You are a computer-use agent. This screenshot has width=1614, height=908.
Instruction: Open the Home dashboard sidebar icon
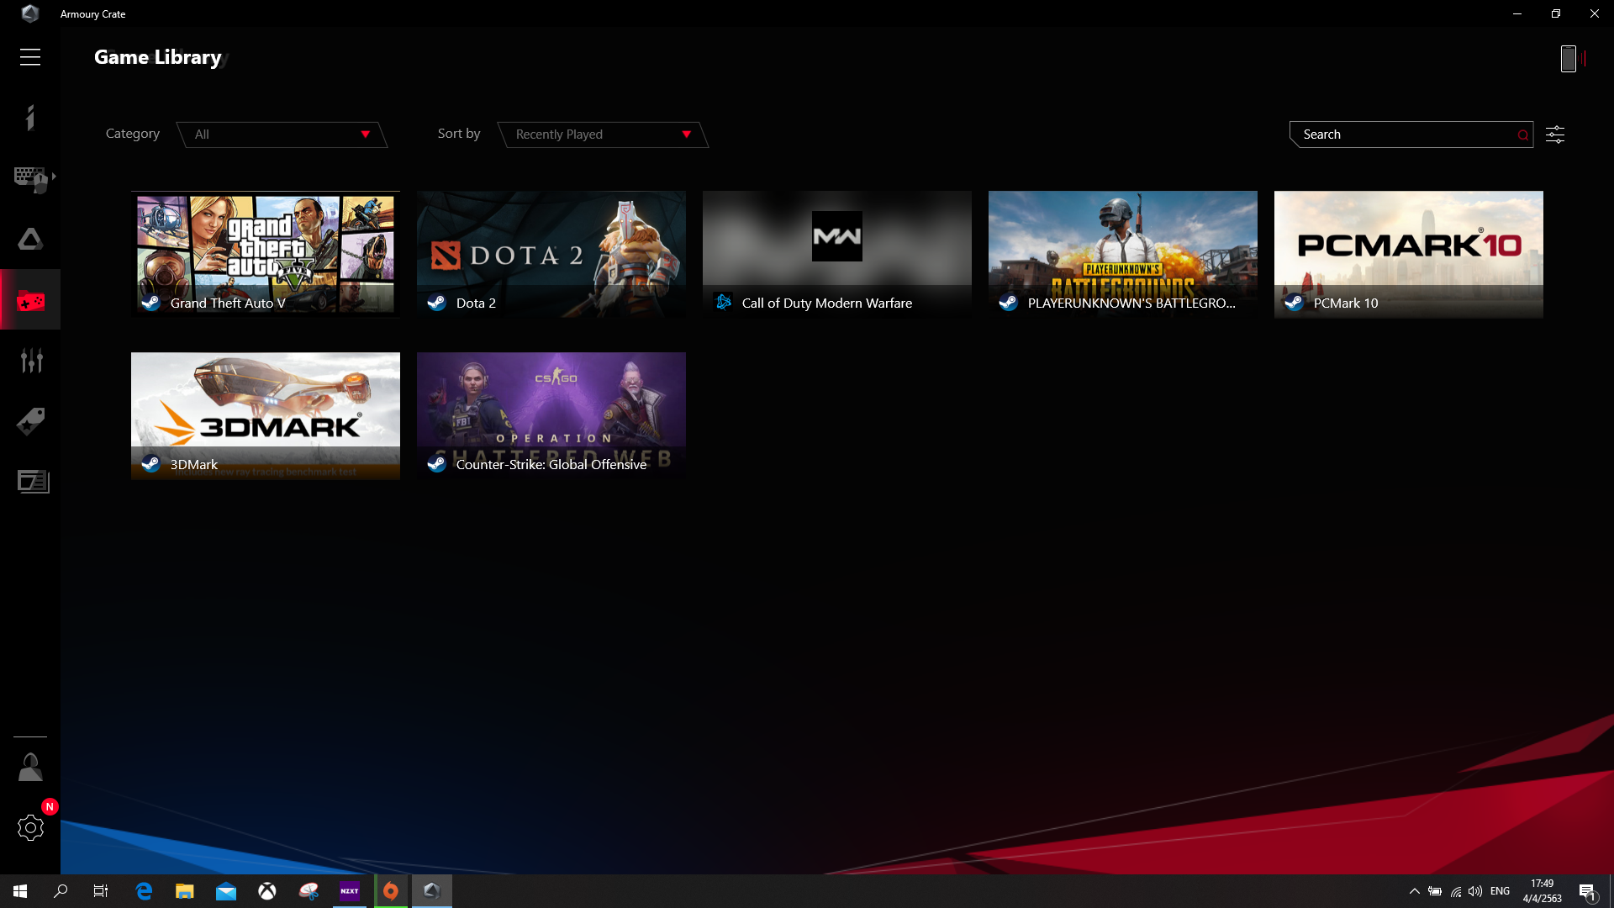(30, 118)
